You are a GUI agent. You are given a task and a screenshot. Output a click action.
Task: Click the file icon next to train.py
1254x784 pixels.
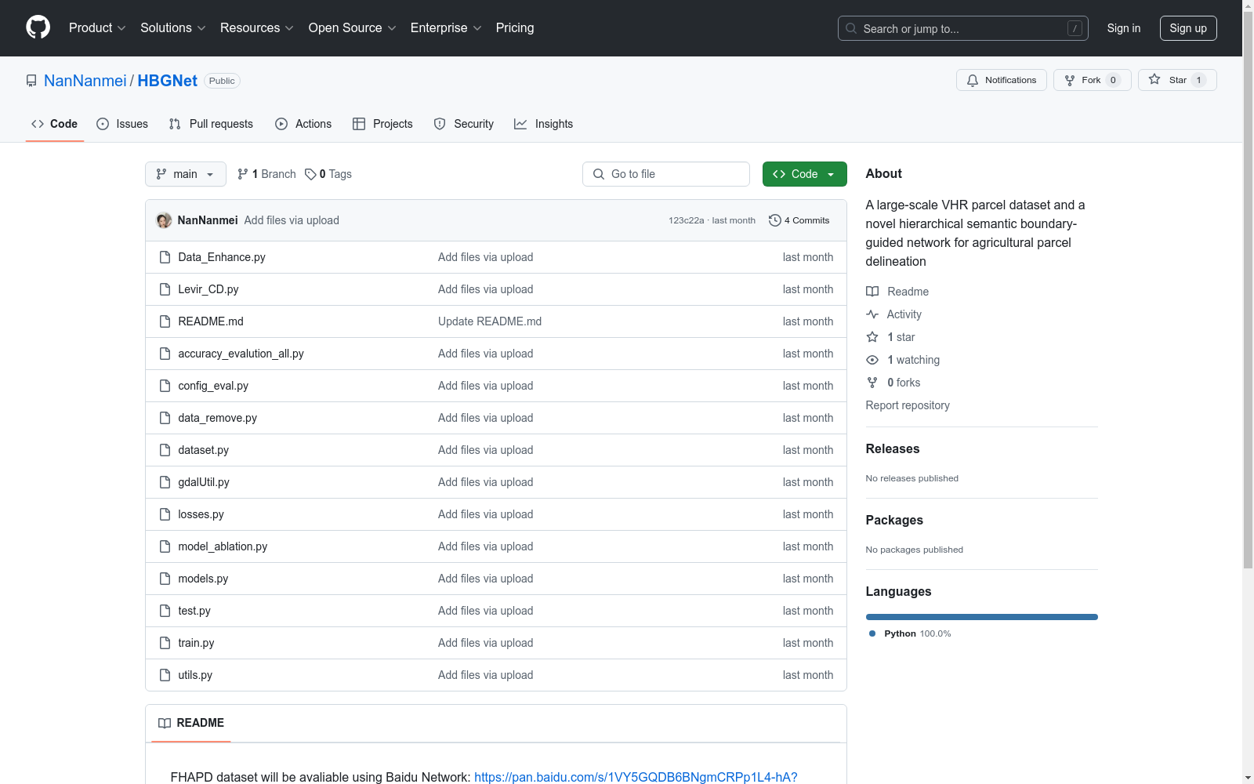click(165, 643)
